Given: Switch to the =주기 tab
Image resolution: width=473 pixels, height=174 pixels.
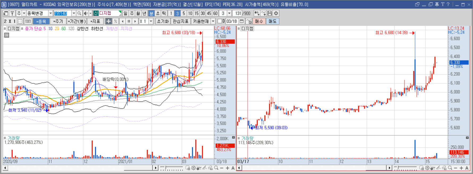Looking at the screenshot, I should pyautogui.click(x=58, y=21).
